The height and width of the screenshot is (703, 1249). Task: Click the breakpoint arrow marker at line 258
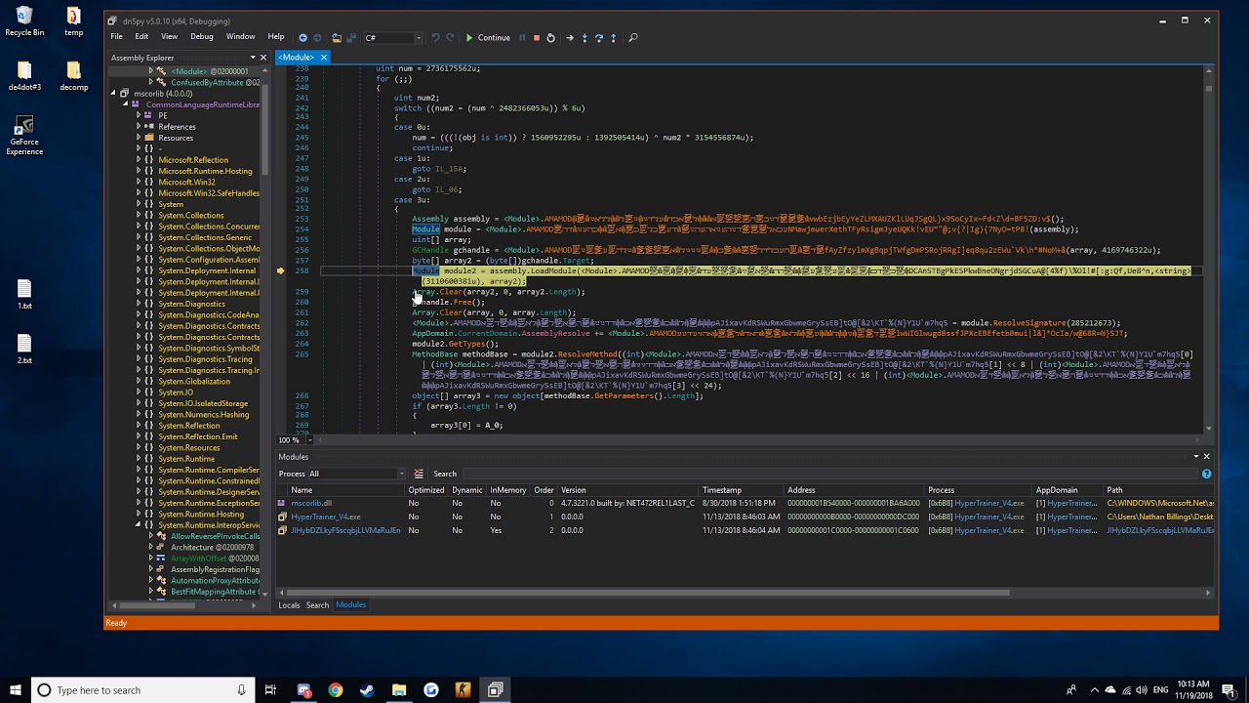(x=281, y=270)
